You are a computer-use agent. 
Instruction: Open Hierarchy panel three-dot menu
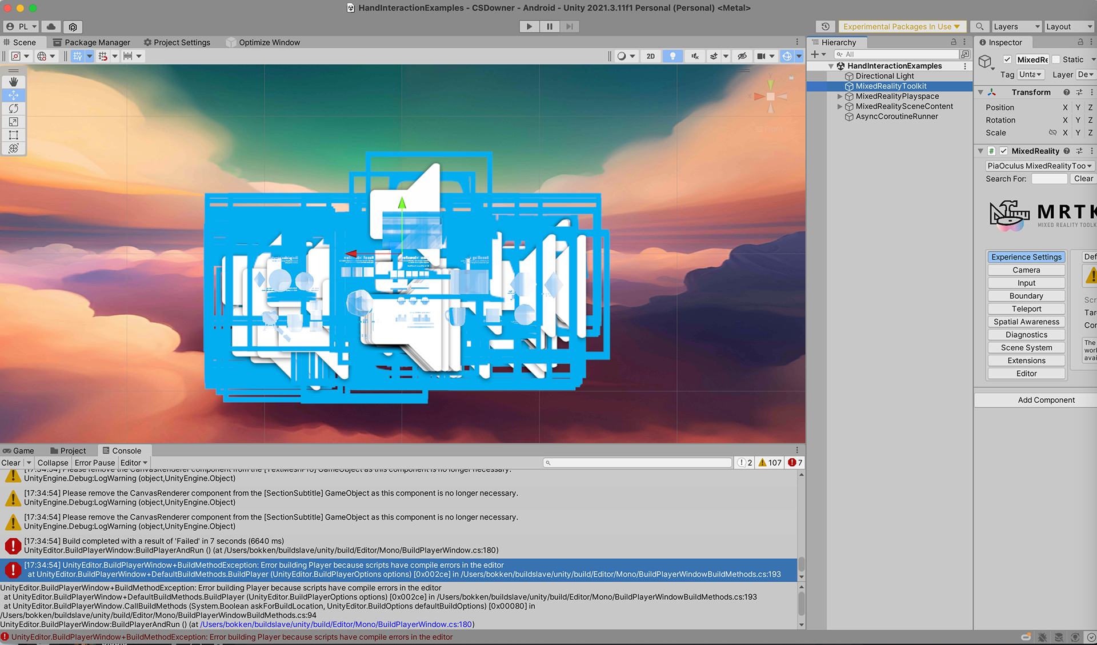click(x=964, y=42)
